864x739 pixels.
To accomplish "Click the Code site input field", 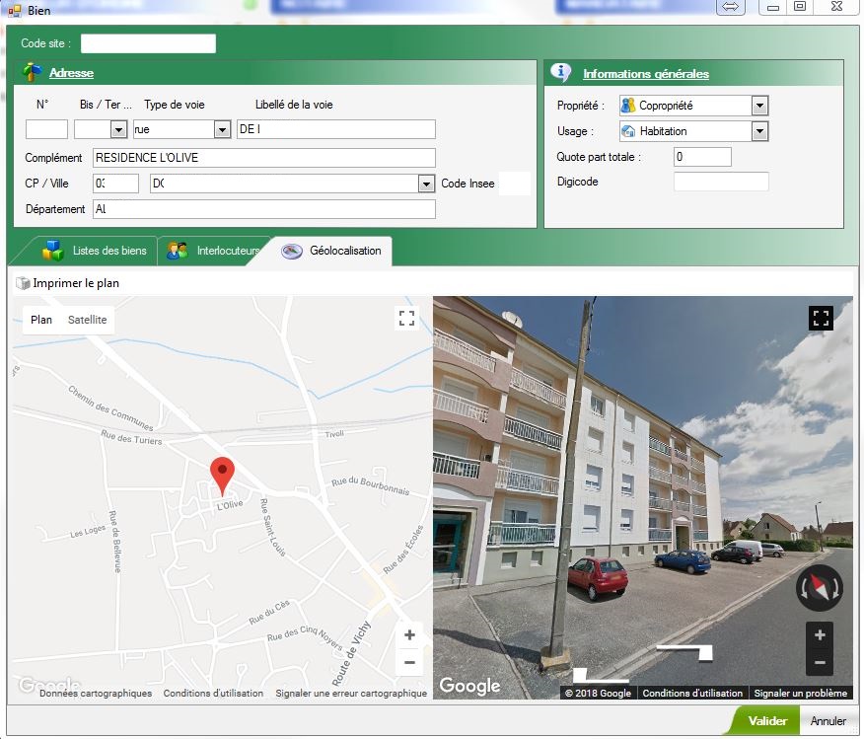I will pos(148,43).
